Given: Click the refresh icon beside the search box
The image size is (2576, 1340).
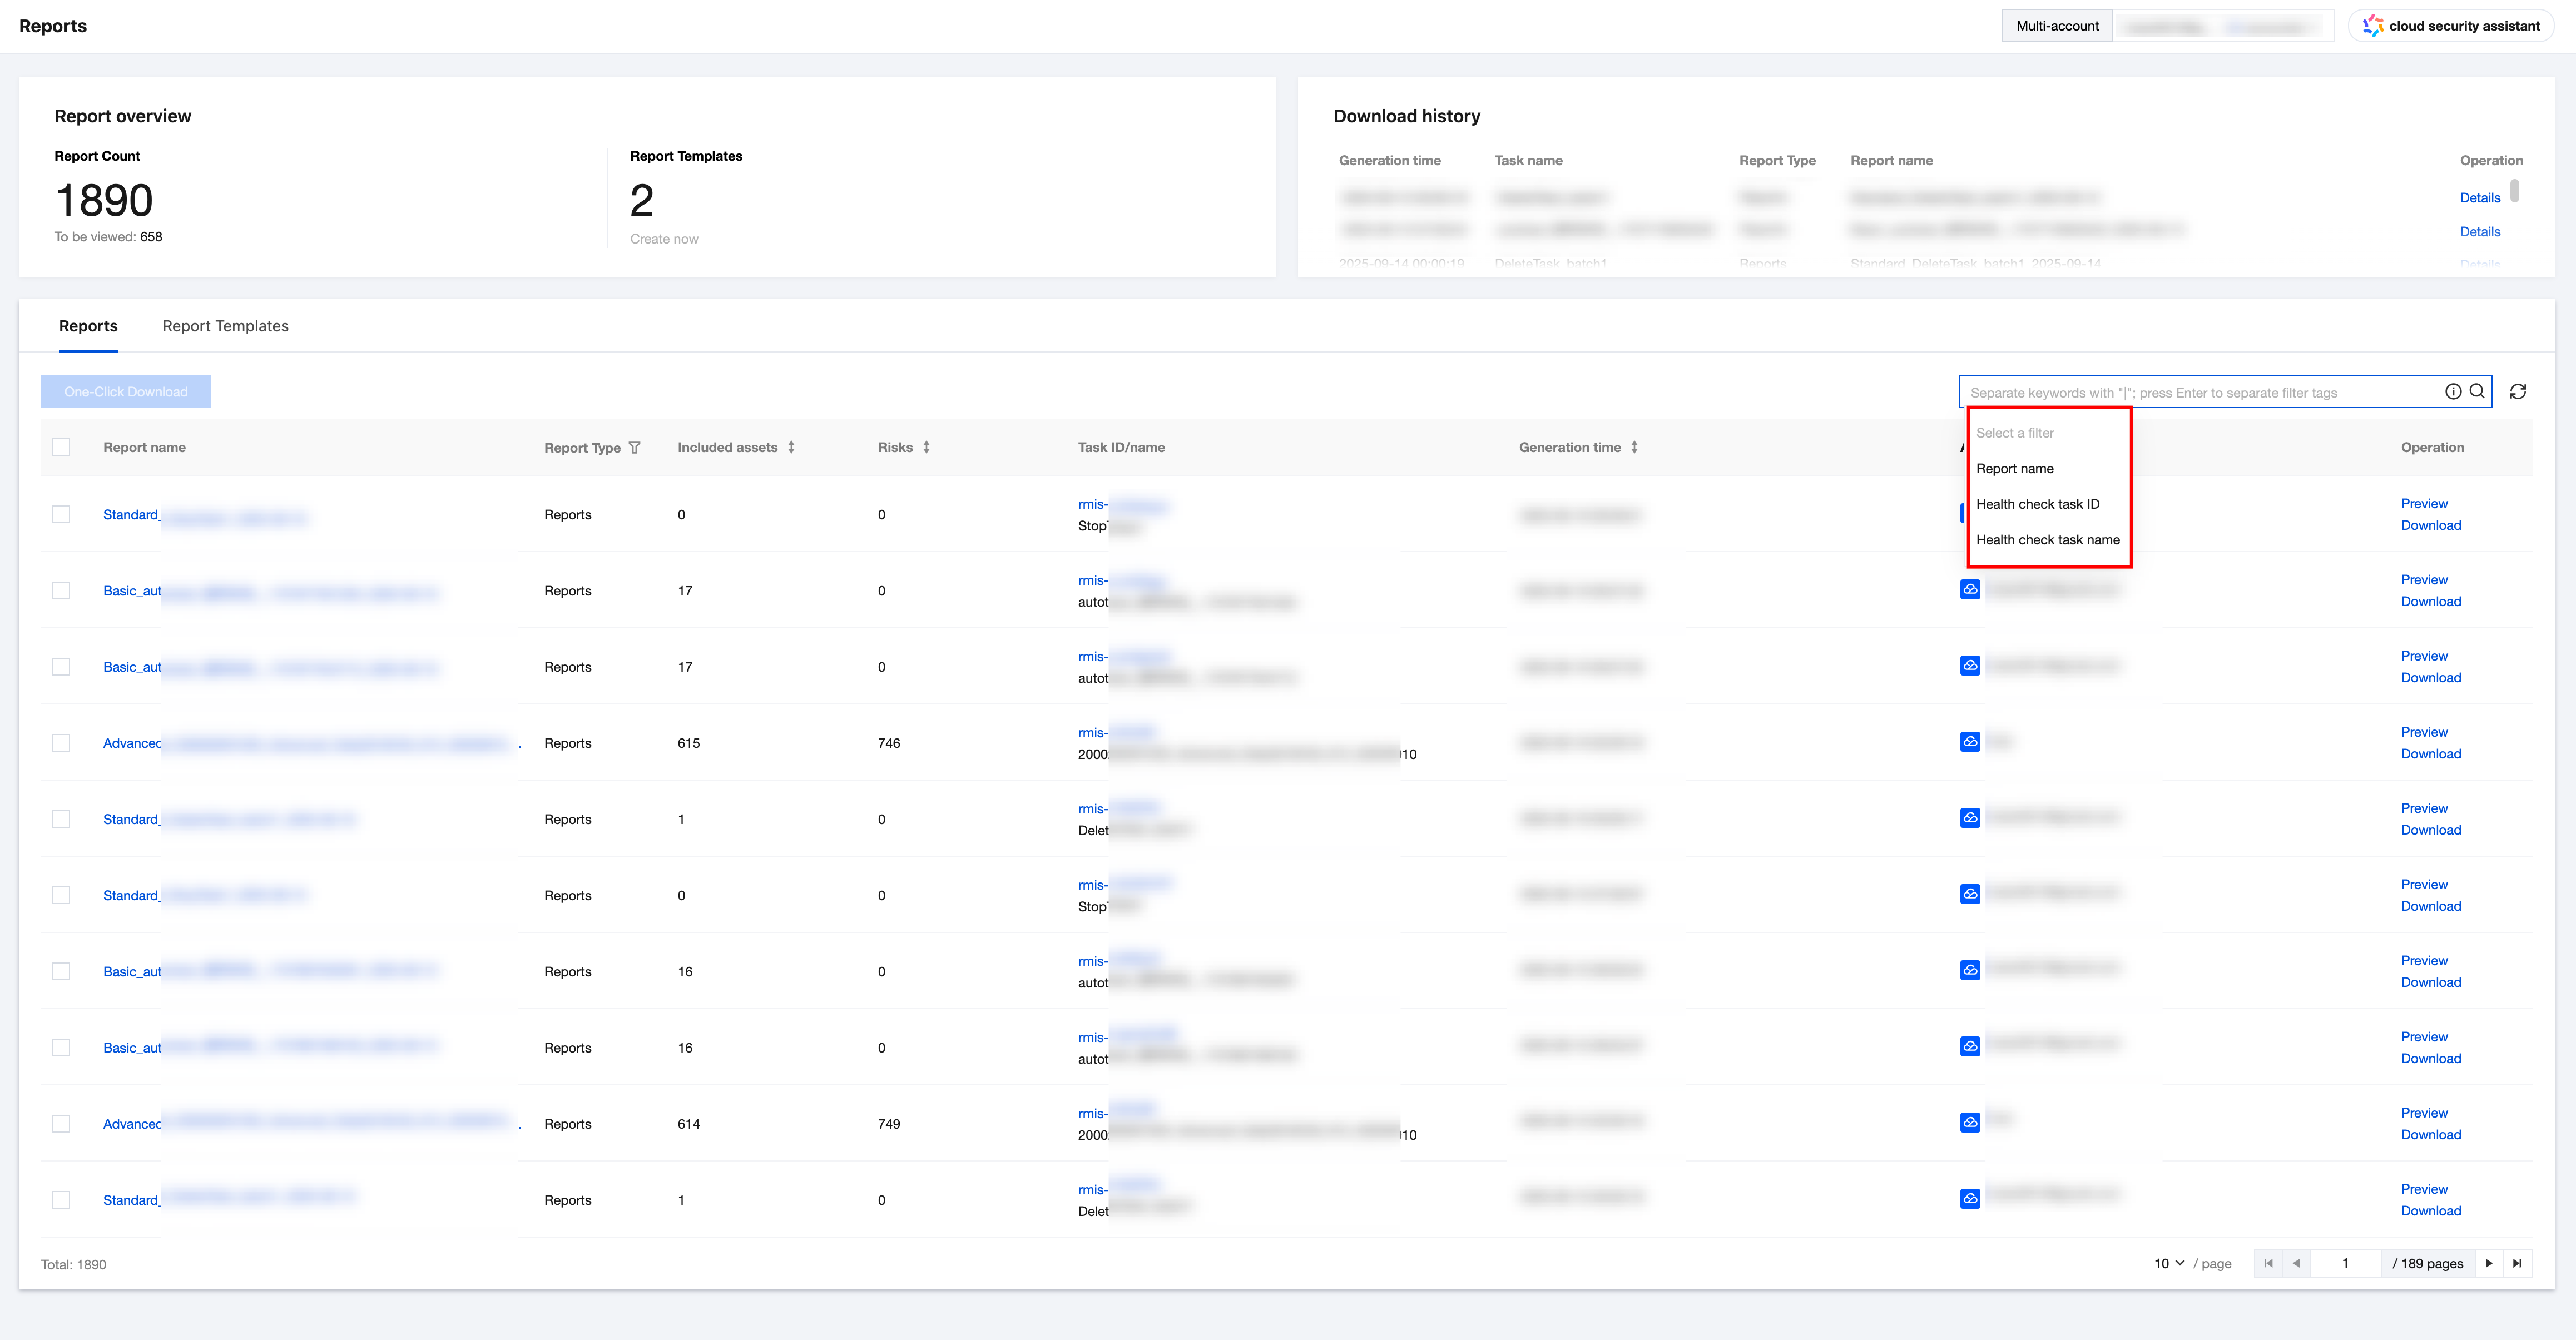Looking at the screenshot, I should pyautogui.click(x=2518, y=392).
